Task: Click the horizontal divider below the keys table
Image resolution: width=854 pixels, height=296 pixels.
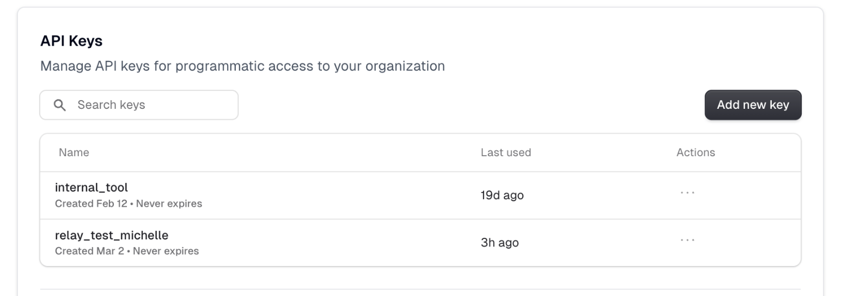Action: tap(420, 289)
